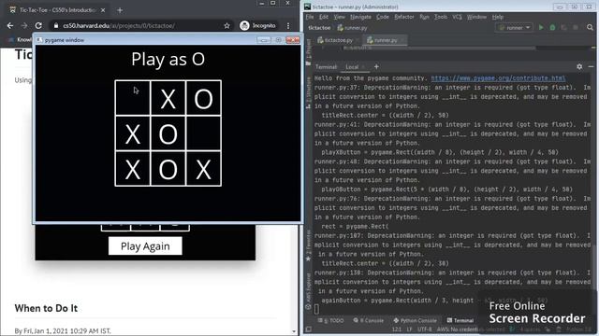Open PyCharm File menu
599x336 pixels.
click(x=310, y=17)
